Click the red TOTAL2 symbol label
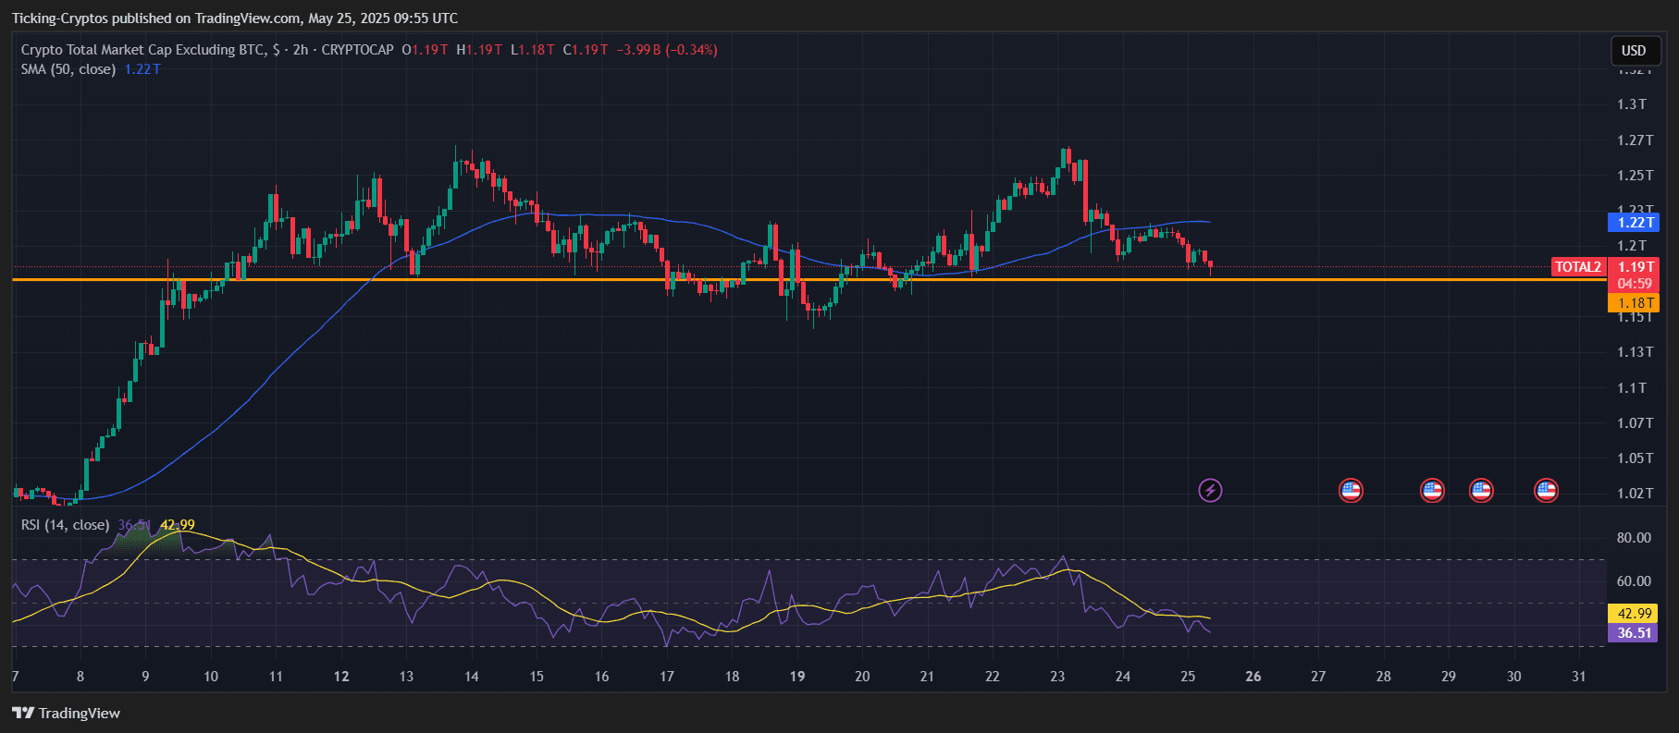1679x733 pixels. (1578, 267)
